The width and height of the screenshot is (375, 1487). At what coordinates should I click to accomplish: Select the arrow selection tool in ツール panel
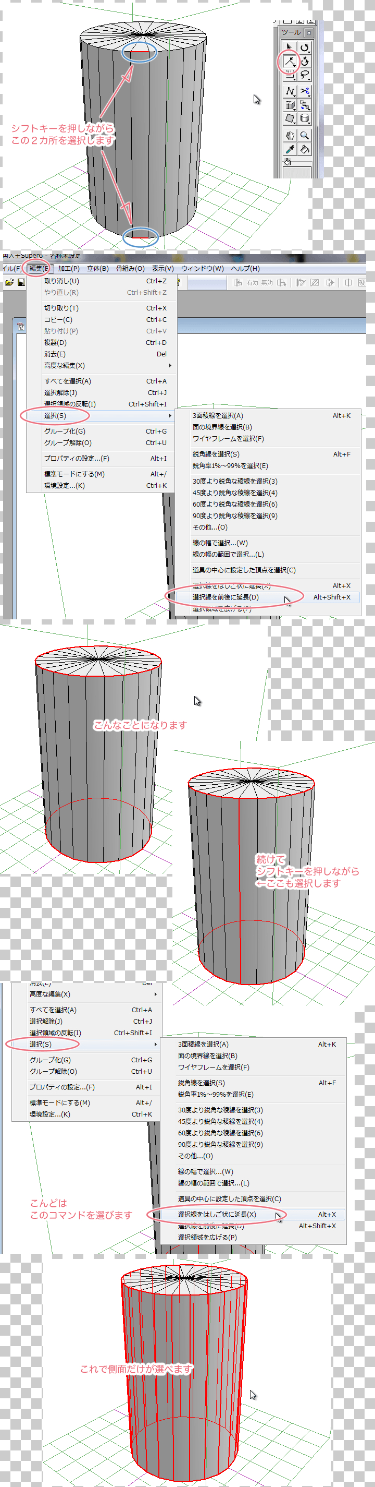(x=290, y=47)
